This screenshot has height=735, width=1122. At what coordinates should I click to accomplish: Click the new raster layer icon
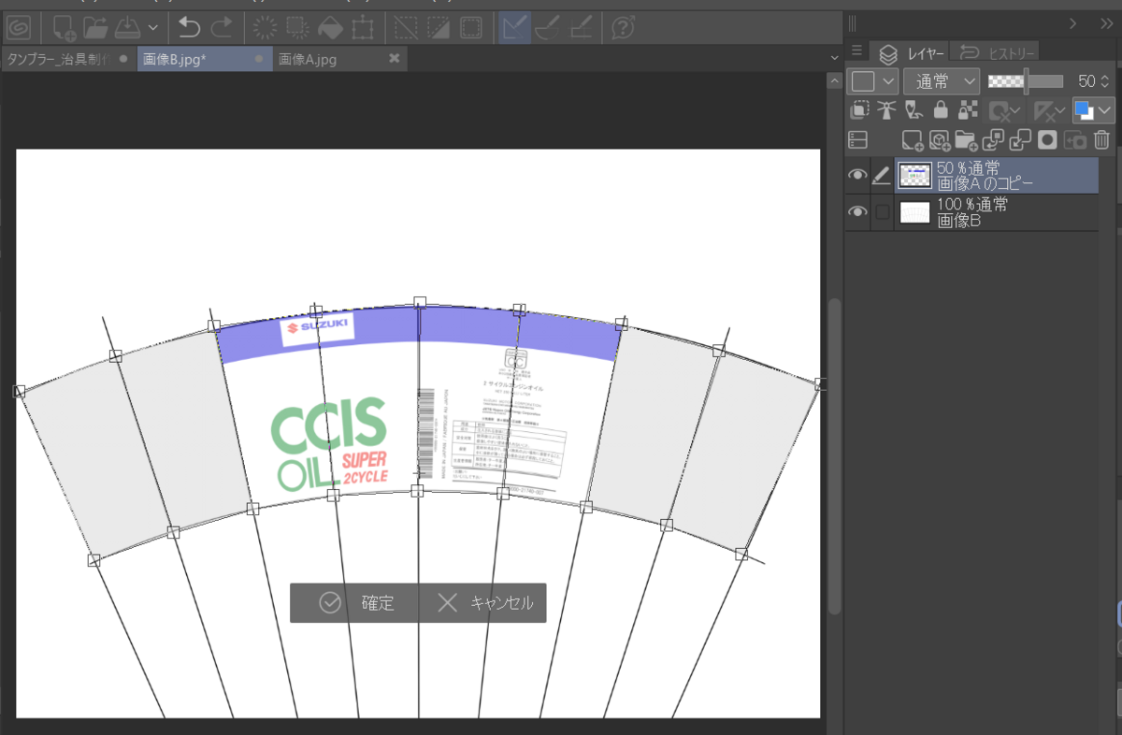click(912, 140)
